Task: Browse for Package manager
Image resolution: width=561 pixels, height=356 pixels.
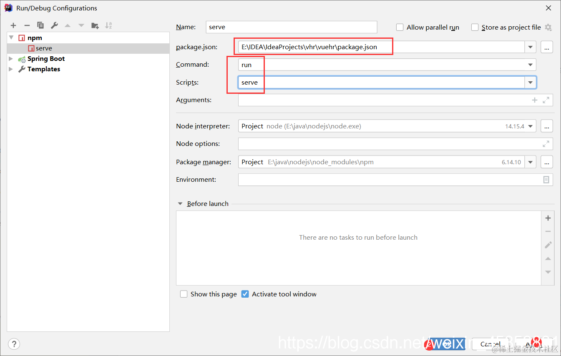Action: [x=547, y=162]
